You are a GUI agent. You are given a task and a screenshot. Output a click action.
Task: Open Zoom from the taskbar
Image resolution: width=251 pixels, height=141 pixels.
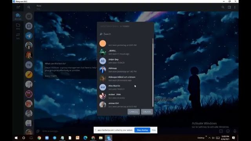[x=47, y=138]
